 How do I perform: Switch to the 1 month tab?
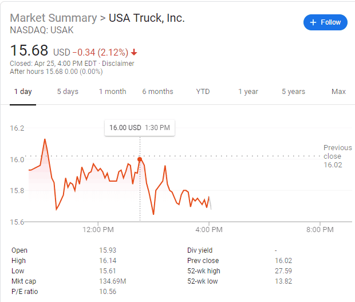click(112, 92)
